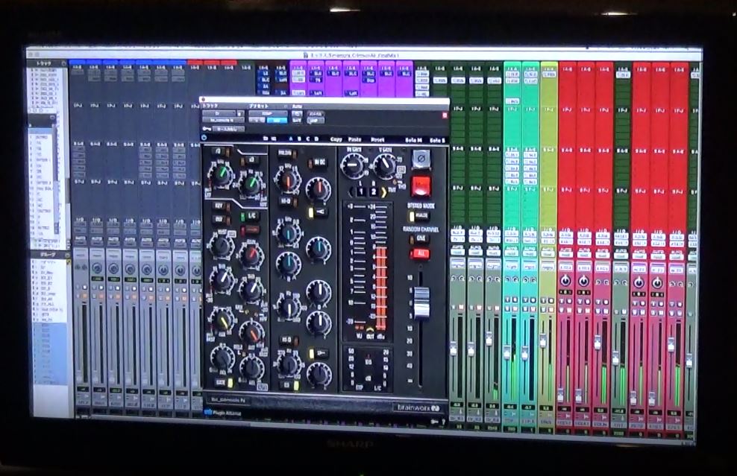Click Paste in the plugin toolbar

pos(354,139)
